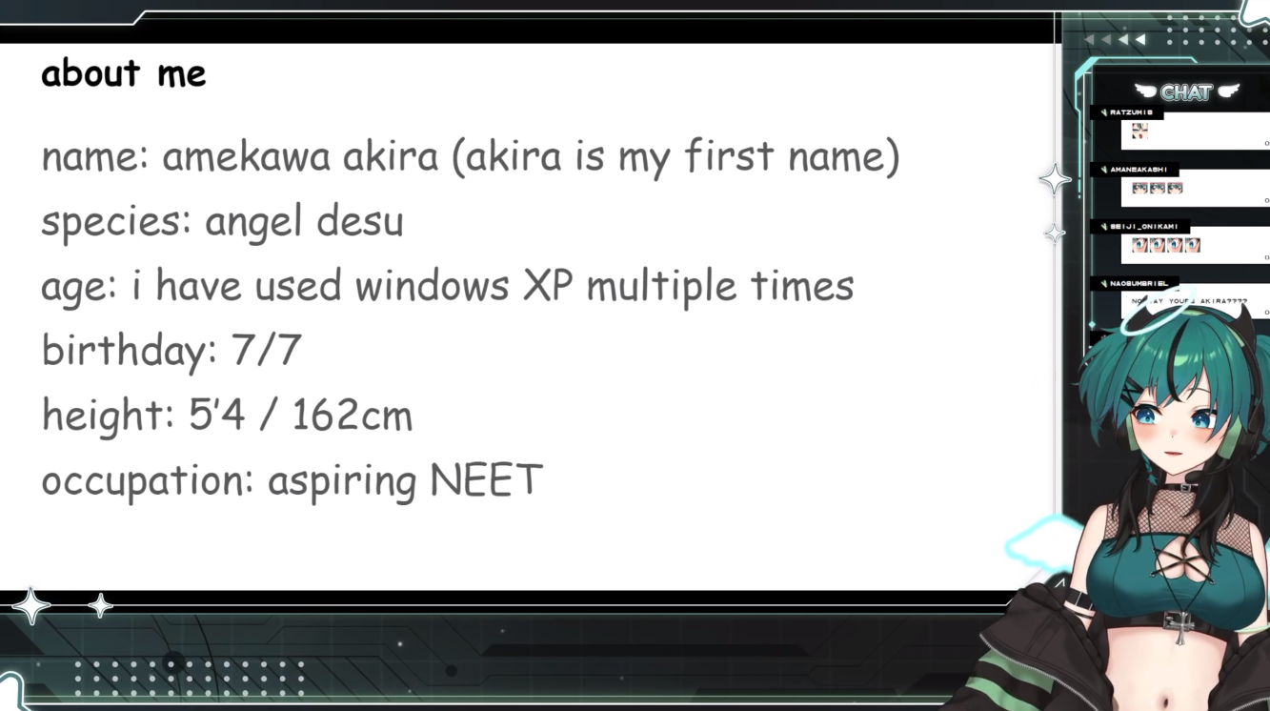Click the CHAT panel header title
This screenshot has width=1270, height=711.
tap(1186, 92)
